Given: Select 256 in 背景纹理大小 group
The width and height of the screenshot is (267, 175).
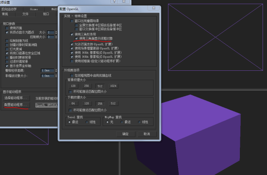Looking at the screenshot, I should point(86,86).
